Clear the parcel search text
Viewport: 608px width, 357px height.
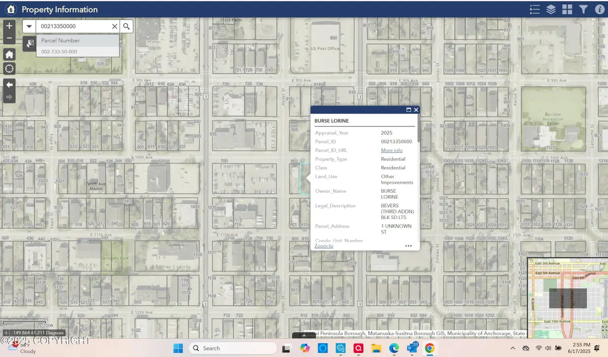click(x=115, y=26)
